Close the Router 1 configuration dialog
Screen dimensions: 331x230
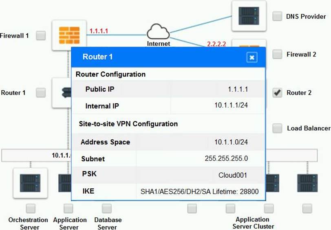tap(252, 58)
